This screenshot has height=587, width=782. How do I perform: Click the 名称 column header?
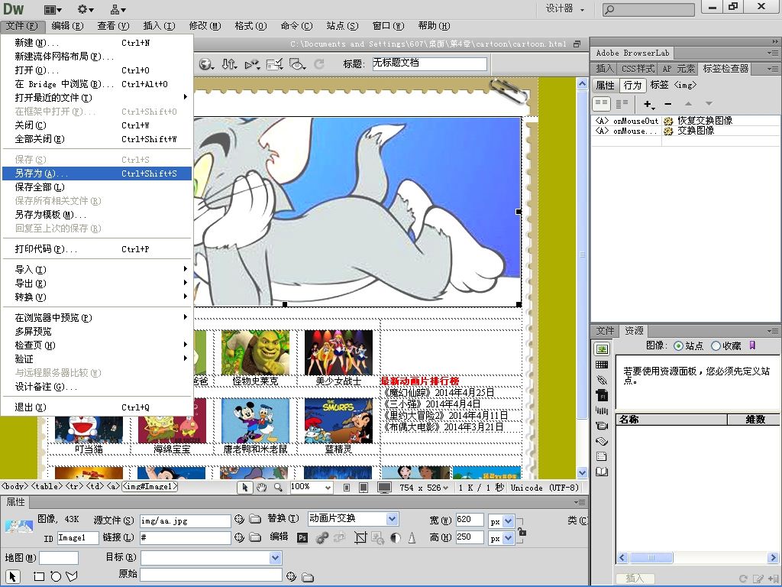(671, 420)
